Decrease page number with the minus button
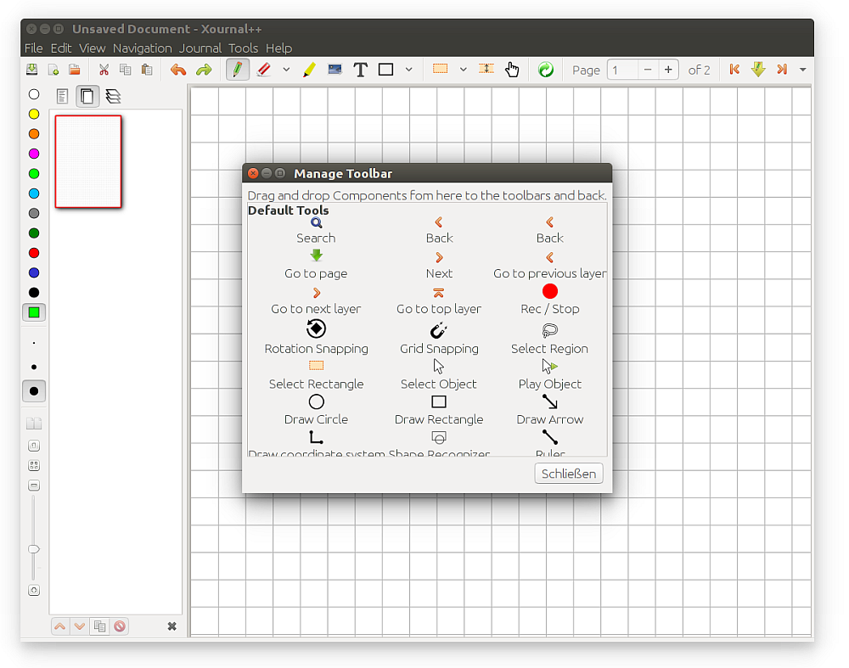This screenshot has height=668, width=849. point(648,70)
